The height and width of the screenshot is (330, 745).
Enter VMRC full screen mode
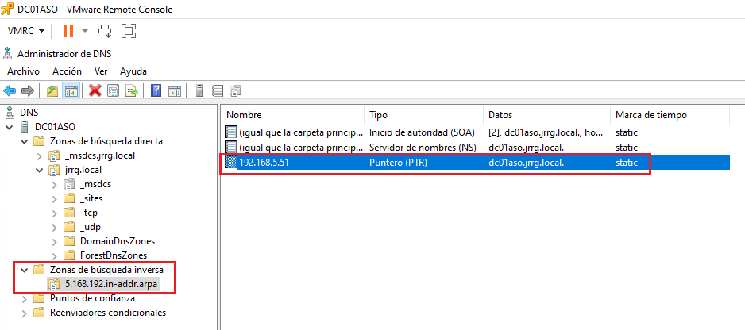(129, 32)
